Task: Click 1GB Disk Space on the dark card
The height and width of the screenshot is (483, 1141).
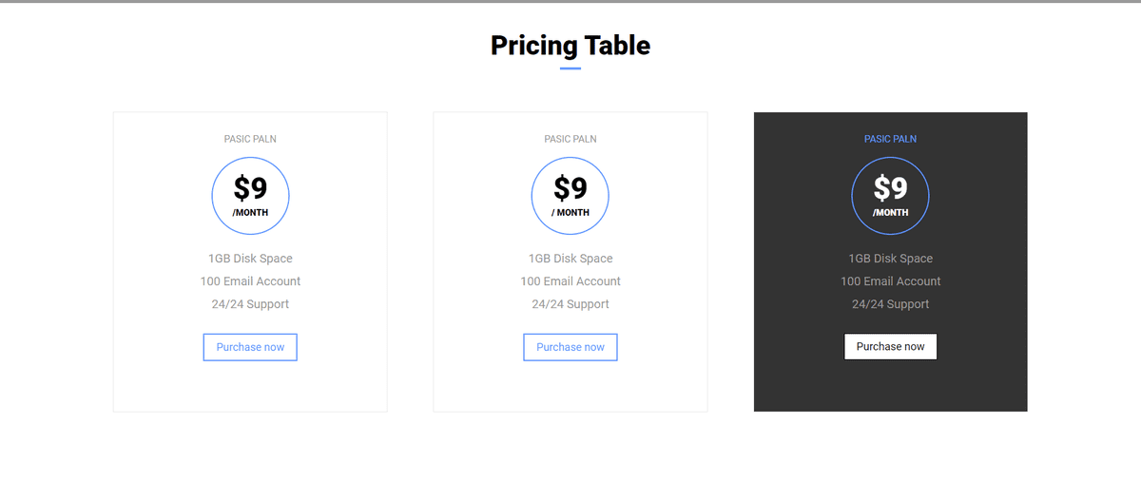Action: [890, 259]
